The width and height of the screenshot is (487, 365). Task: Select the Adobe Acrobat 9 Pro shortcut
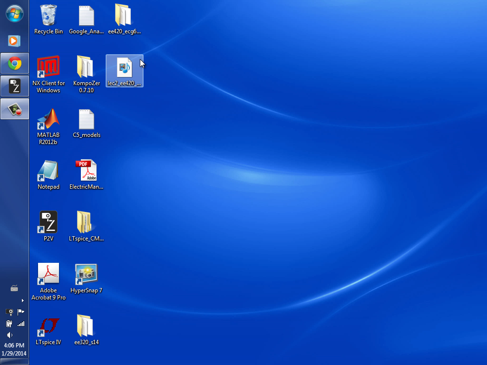pos(49,282)
